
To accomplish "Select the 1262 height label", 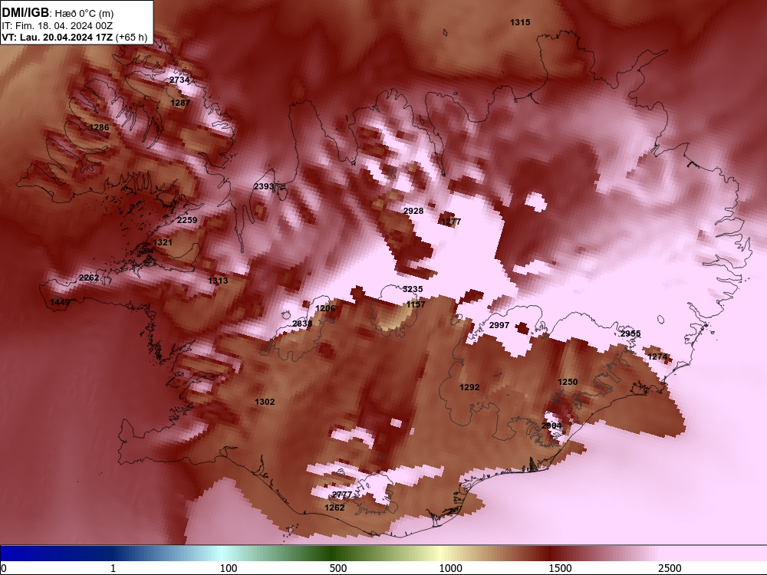I will tap(334, 508).
